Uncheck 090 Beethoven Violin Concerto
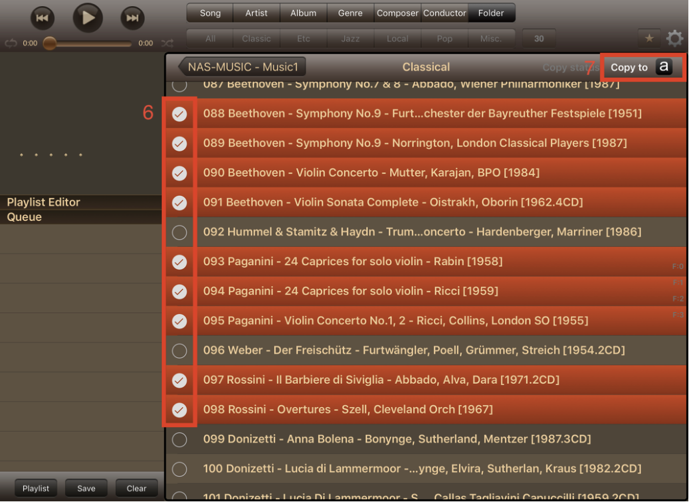This screenshot has height=502, width=689. 179,173
